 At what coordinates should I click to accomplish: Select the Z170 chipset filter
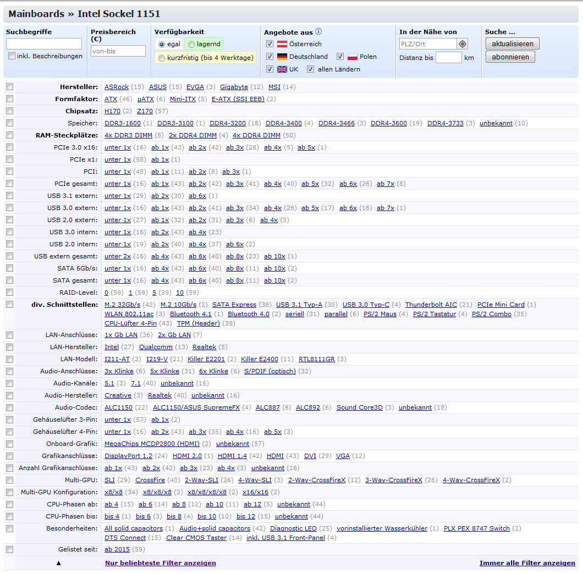pos(145,111)
